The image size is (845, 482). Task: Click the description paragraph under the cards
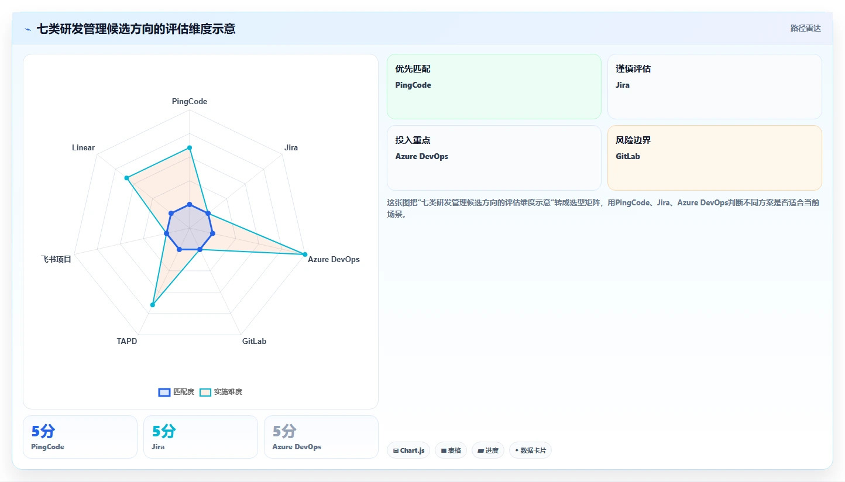pyautogui.click(x=603, y=208)
